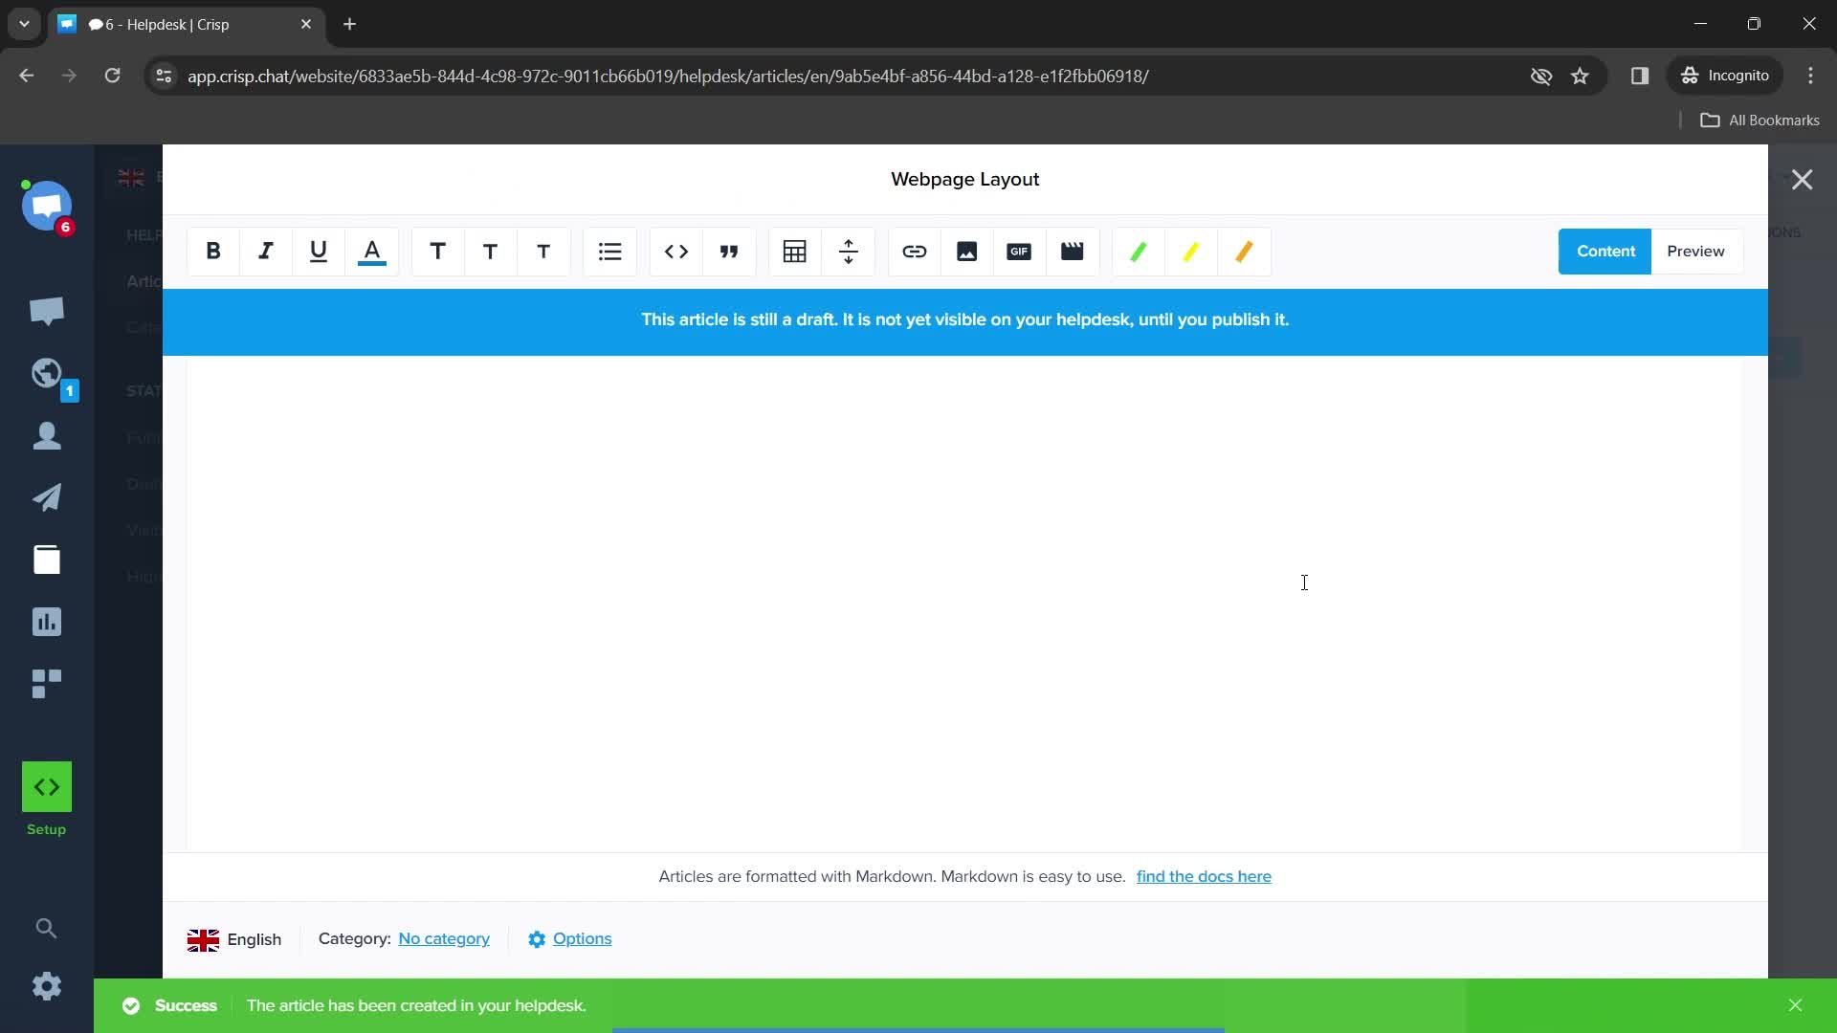Dismiss the success notification
Screen dimensions: 1837x1033
click(1795, 1005)
